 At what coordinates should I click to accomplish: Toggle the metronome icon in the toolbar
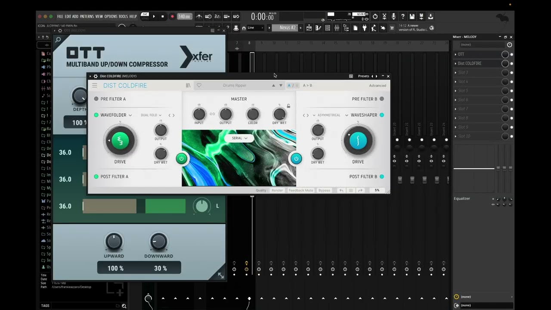pyautogui.click(x=199, y=16)
